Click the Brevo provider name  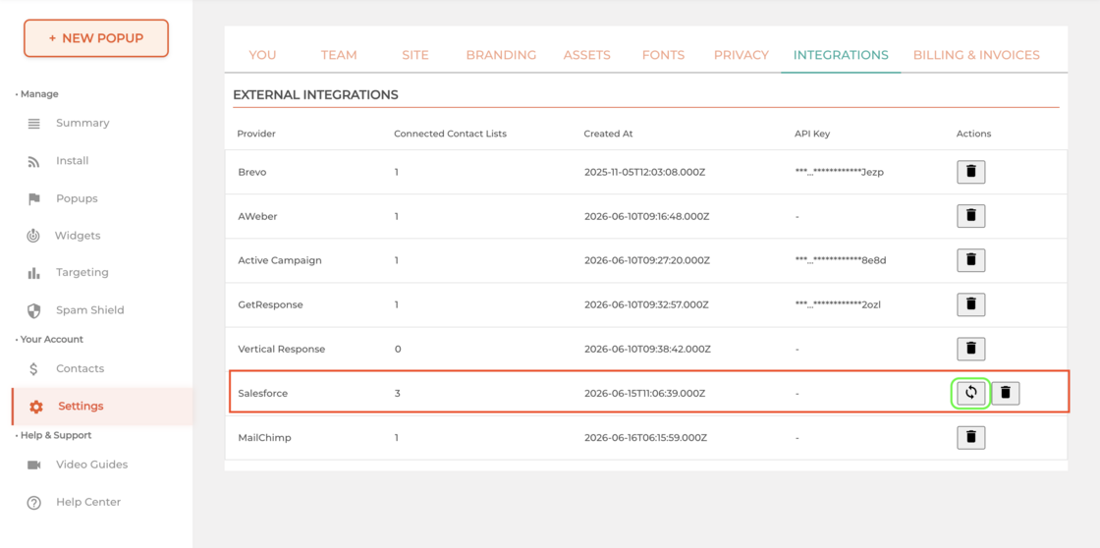[x=251, y=172]
